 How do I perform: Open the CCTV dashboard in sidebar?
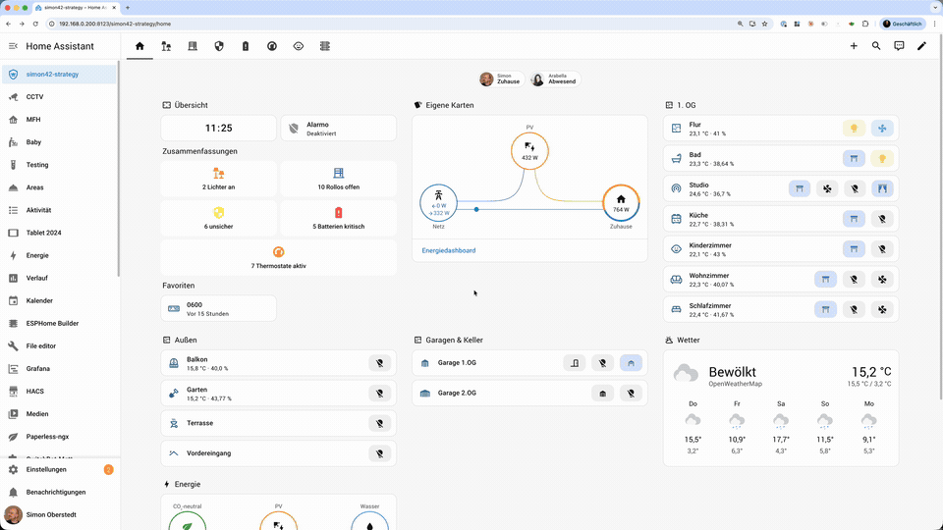pyautogui.click(x=59, y=97)
